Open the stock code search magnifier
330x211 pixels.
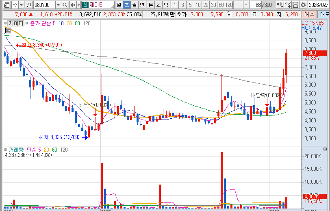click(x=65, y=4)
